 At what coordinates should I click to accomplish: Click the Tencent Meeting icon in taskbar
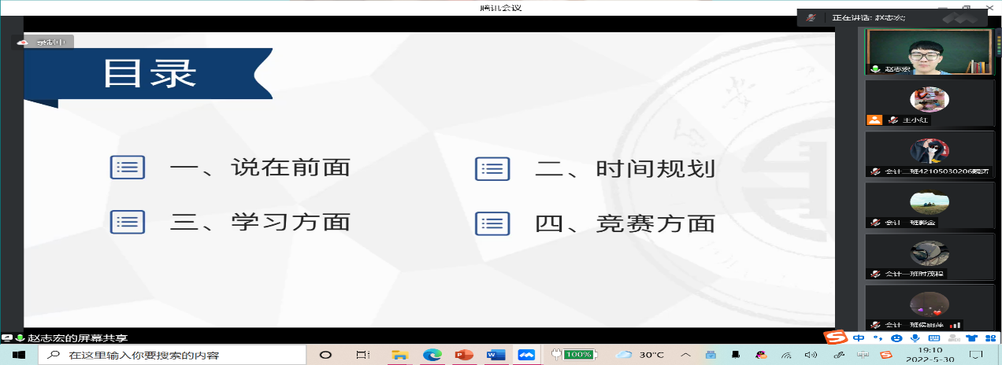(x=526, y=355)
